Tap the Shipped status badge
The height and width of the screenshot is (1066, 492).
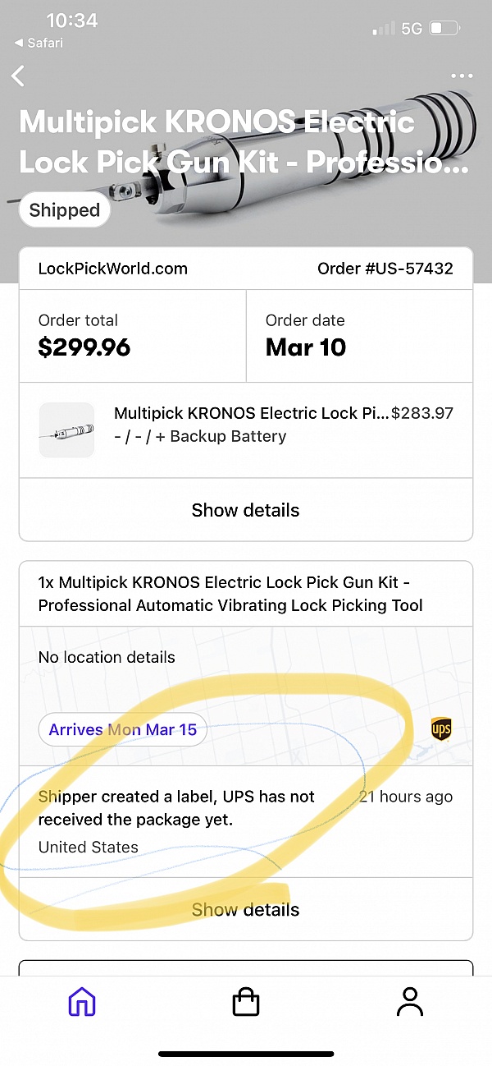64,210
